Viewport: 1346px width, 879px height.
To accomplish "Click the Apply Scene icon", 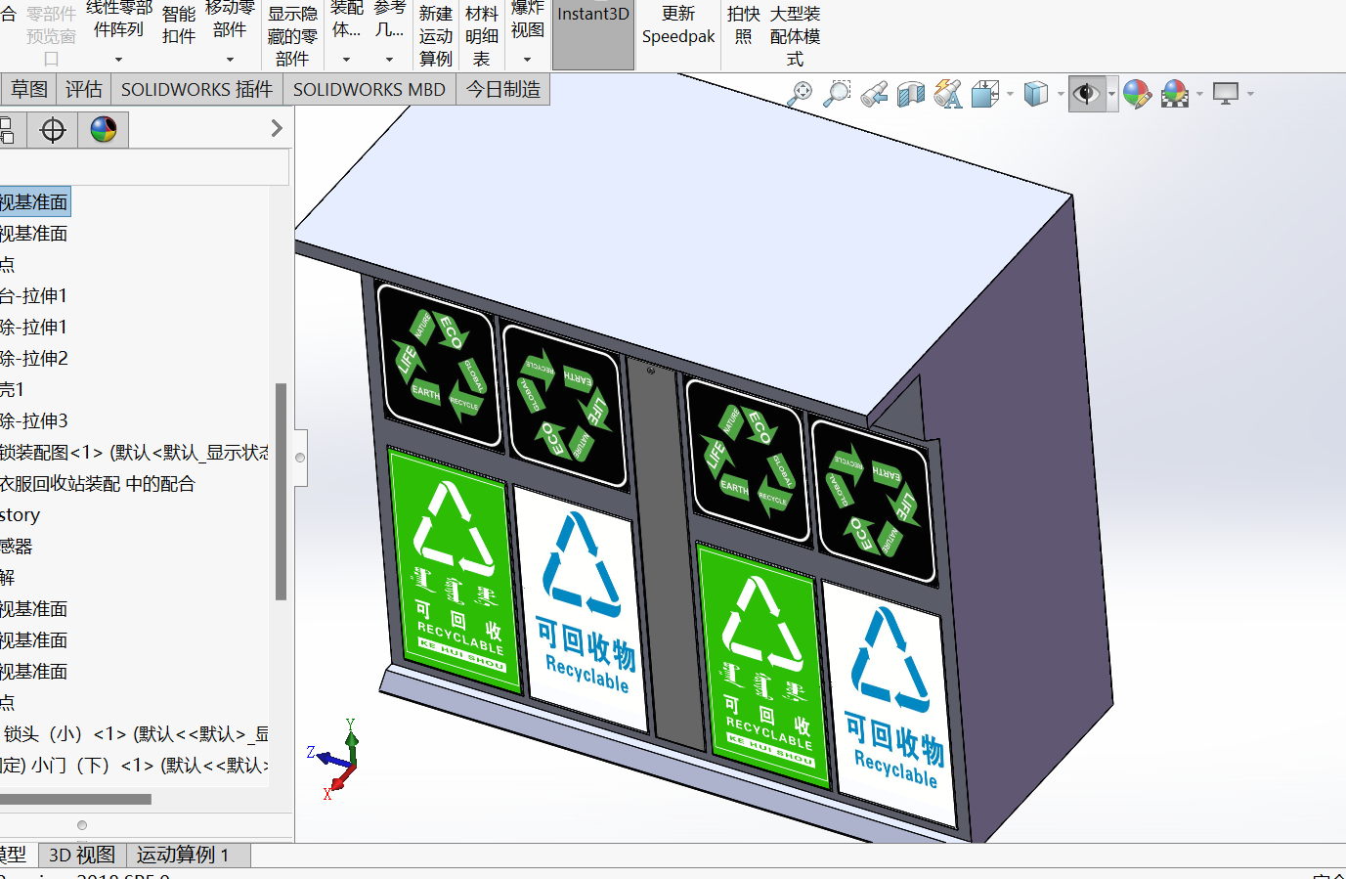I will pos(1175,94).
